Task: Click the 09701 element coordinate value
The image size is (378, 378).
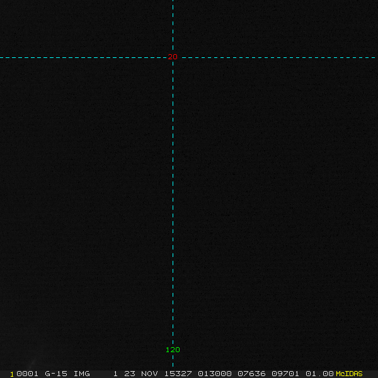Action: pos(285,374)
